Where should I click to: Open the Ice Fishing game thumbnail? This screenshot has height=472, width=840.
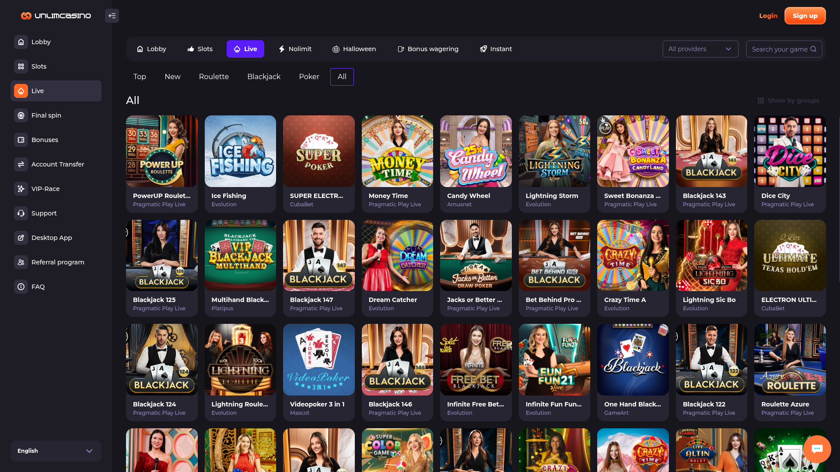pos(240,151)
